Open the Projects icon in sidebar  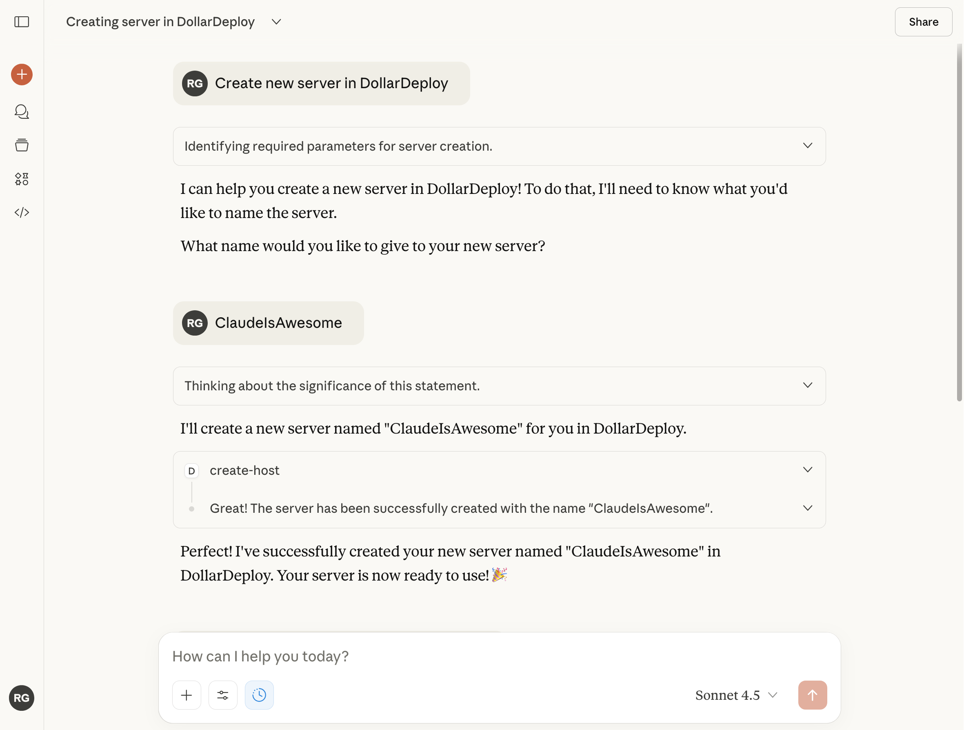point(22,145)
